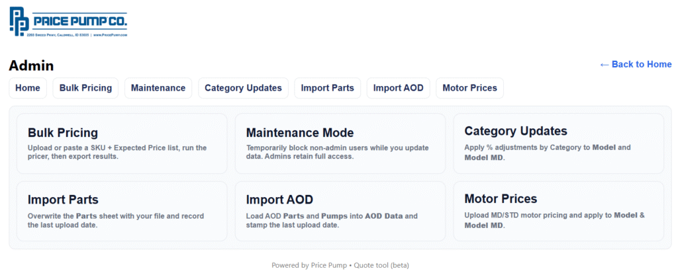The width and height of the screenshot is (678, 277).
Task: Click the Import Parts card
Action: pos(121,211)
